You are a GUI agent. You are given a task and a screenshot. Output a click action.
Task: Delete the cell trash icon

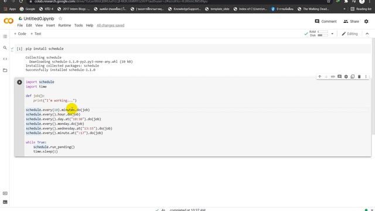(359, 77)
